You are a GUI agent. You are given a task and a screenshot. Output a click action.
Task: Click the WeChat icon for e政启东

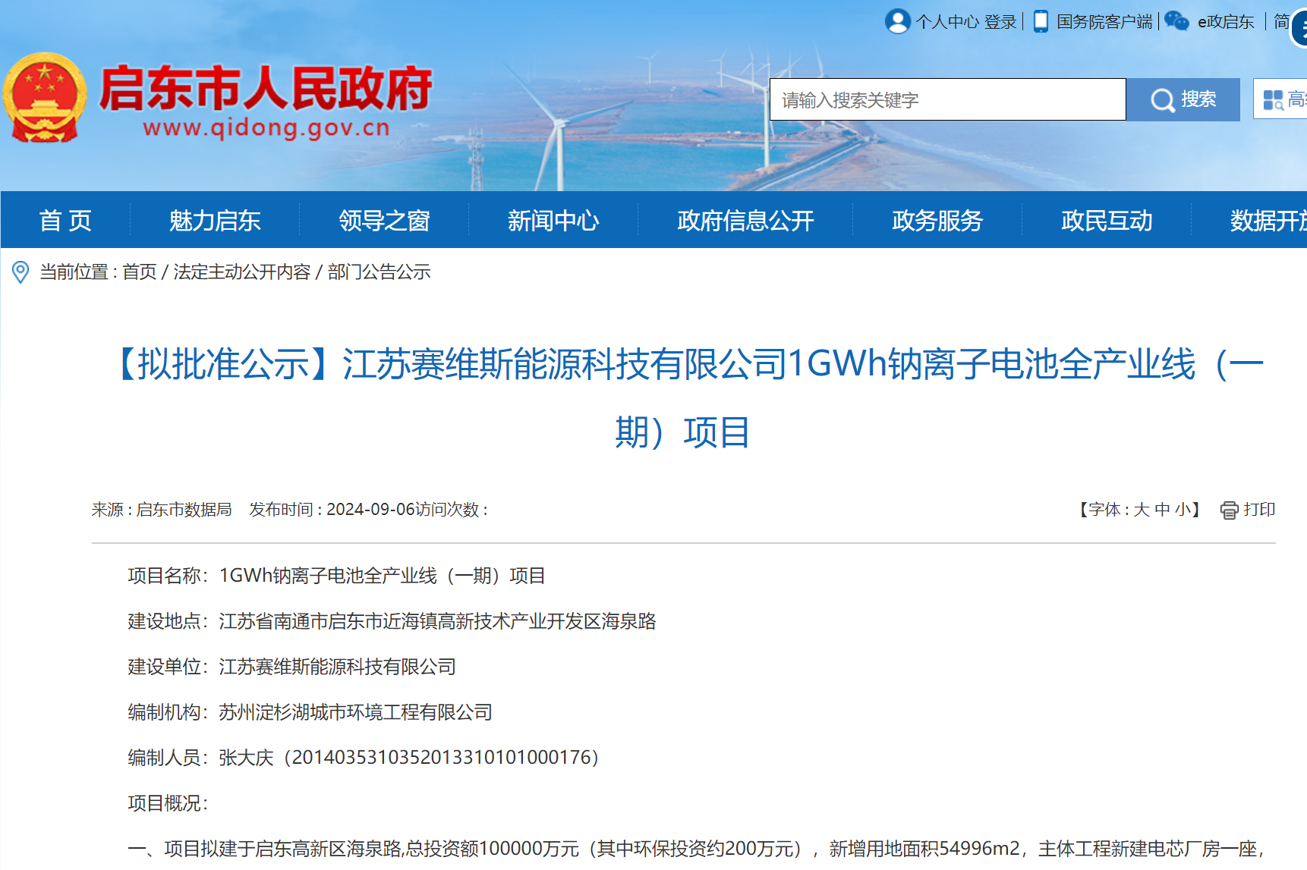1176,21
